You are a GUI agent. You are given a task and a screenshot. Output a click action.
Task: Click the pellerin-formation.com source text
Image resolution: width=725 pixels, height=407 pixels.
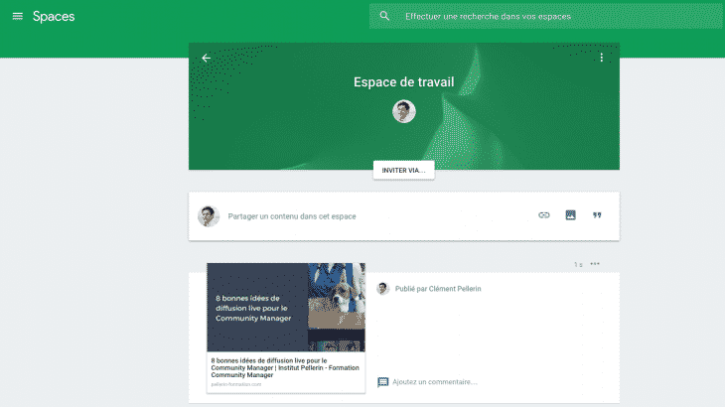click(235, 384)
